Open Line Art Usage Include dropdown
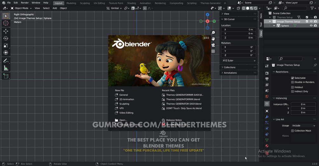319x166 pixels. 303,126
